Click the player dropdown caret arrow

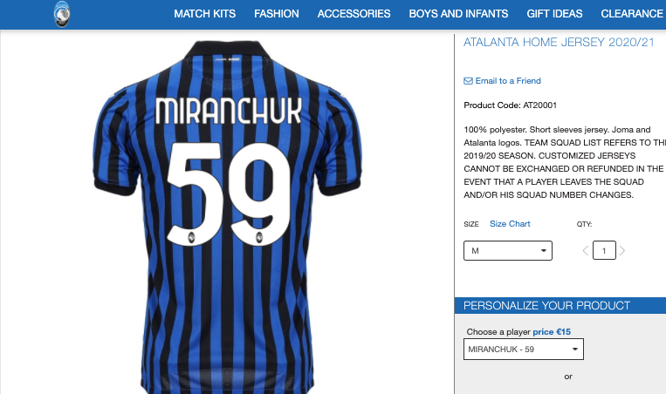pyautogui.click(x=574, y=349)
